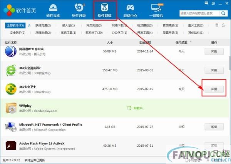Image resolution: width=231 pixels, height=164 pixels.
Task: Sort by the 软件名称 column header
Action: tap(11, 43)
